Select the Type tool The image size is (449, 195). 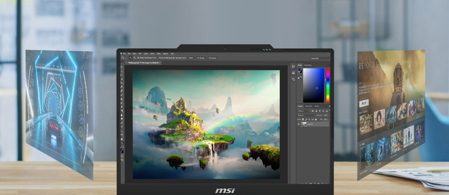122,127
